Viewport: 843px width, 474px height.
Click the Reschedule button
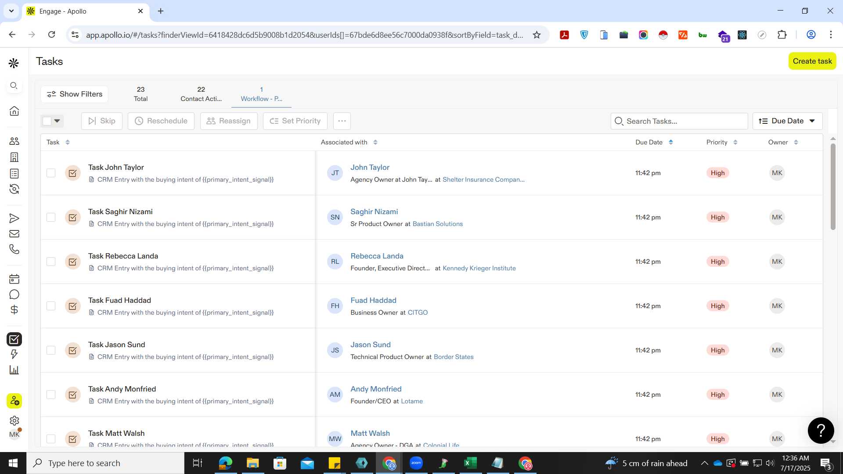point(161,121)
